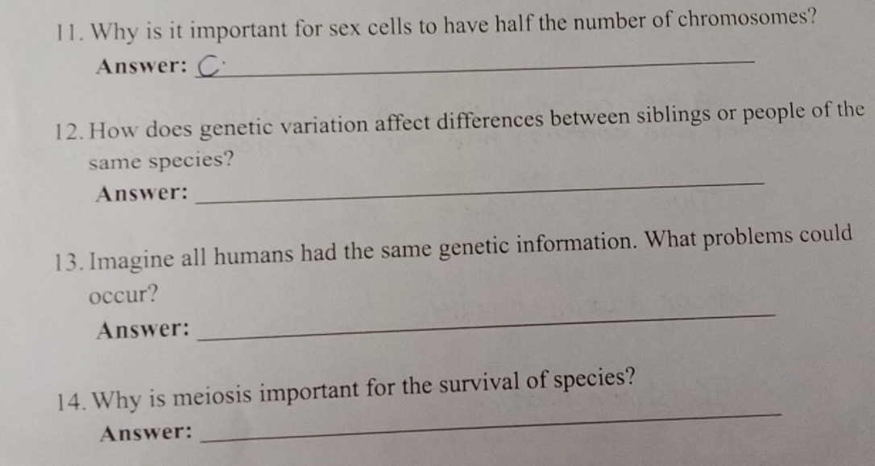Select the "Answer:" label under question 13

(x=143, y=330)
